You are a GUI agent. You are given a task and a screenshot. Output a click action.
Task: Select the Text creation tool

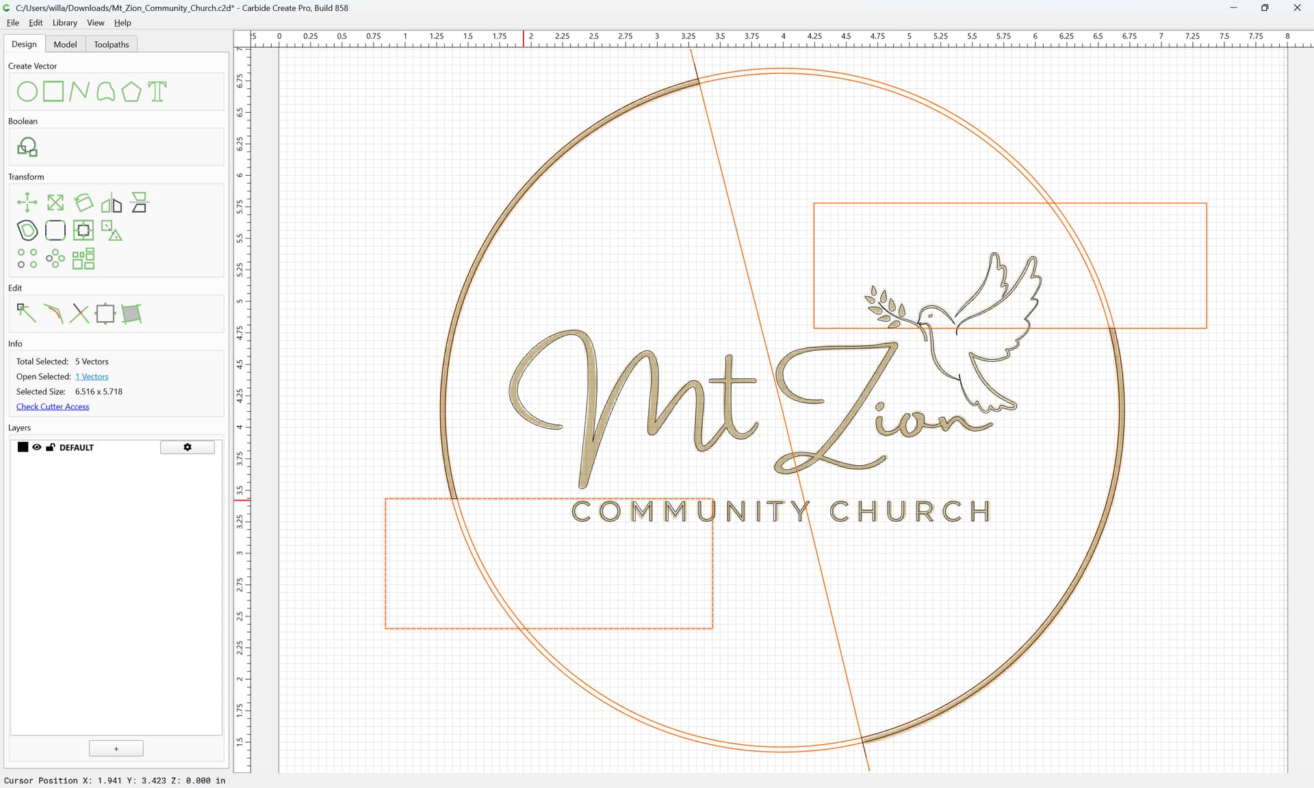(x=157, y=92)
